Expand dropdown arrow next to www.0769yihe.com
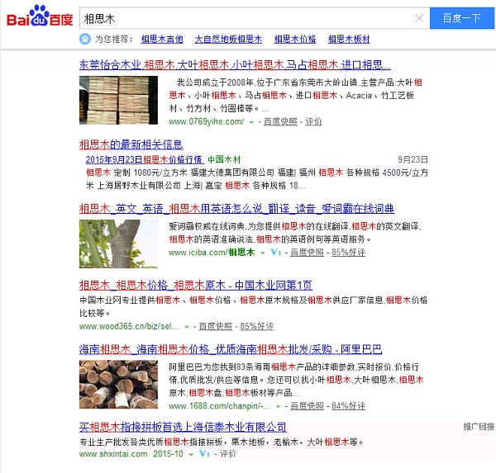496x473 pixels. [252, 122]
